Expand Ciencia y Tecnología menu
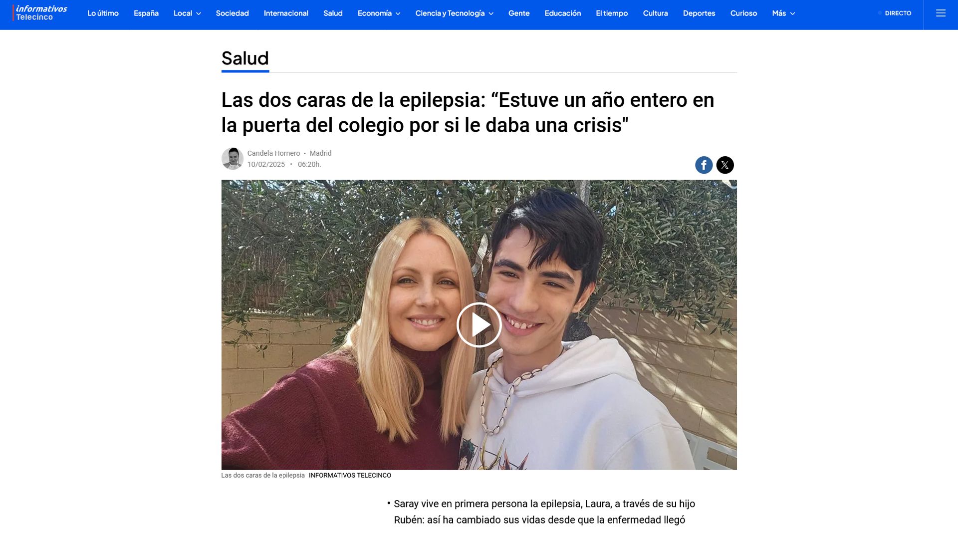 [454, 13]
